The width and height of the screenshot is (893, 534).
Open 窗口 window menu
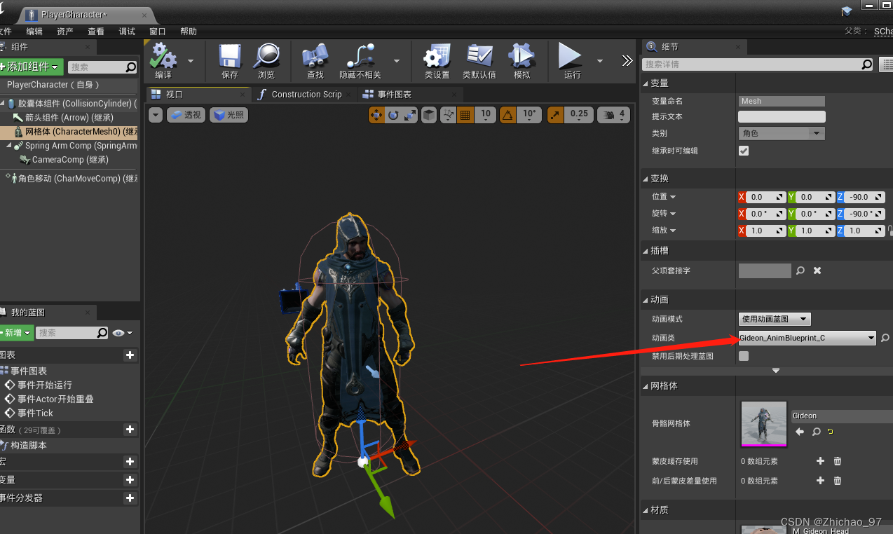click(x=158, y=32)
